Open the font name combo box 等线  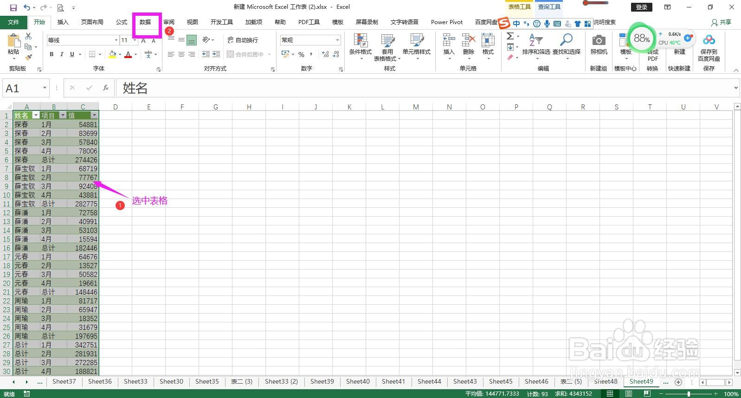pos(83,40)
